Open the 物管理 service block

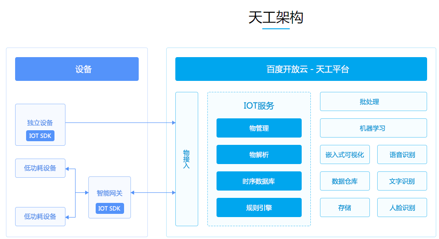(259, 128)
